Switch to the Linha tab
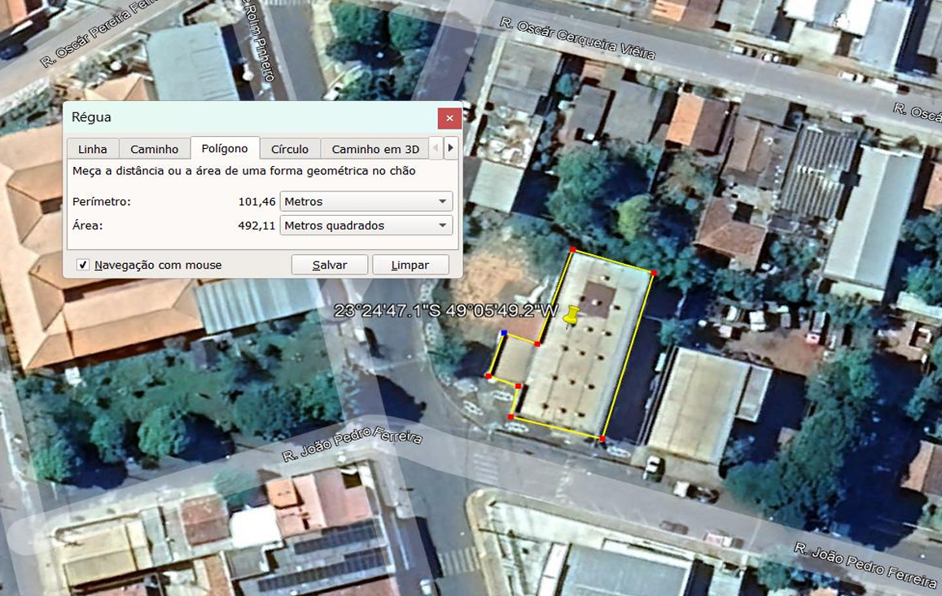 93,149
